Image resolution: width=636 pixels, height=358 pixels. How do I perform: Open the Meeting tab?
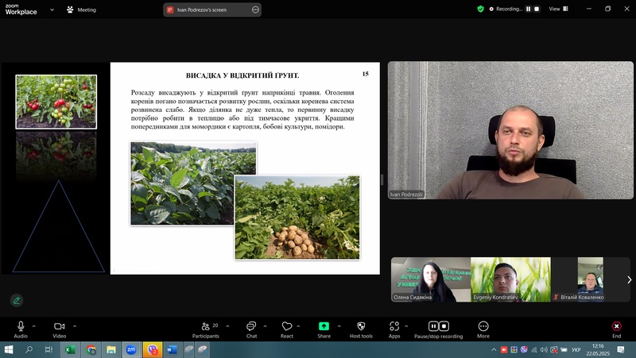coord(82,10)
